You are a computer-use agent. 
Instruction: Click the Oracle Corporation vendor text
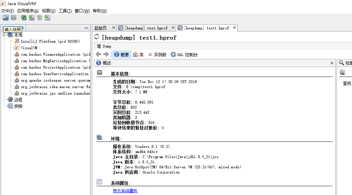tap(161, 172)
